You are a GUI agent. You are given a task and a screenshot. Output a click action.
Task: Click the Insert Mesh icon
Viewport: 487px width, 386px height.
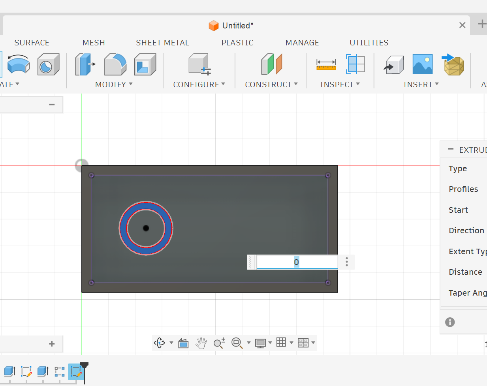(453, 65)
